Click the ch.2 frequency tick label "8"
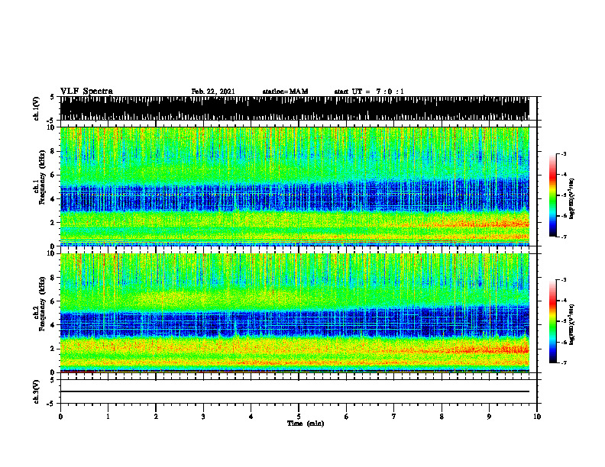605x467 pixels. click(x=53, y=278)
